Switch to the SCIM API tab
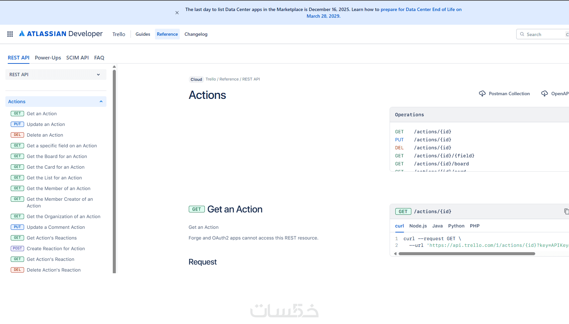Image resolution: width=569 pixels, height=324 pixels. tap(77, 58)
